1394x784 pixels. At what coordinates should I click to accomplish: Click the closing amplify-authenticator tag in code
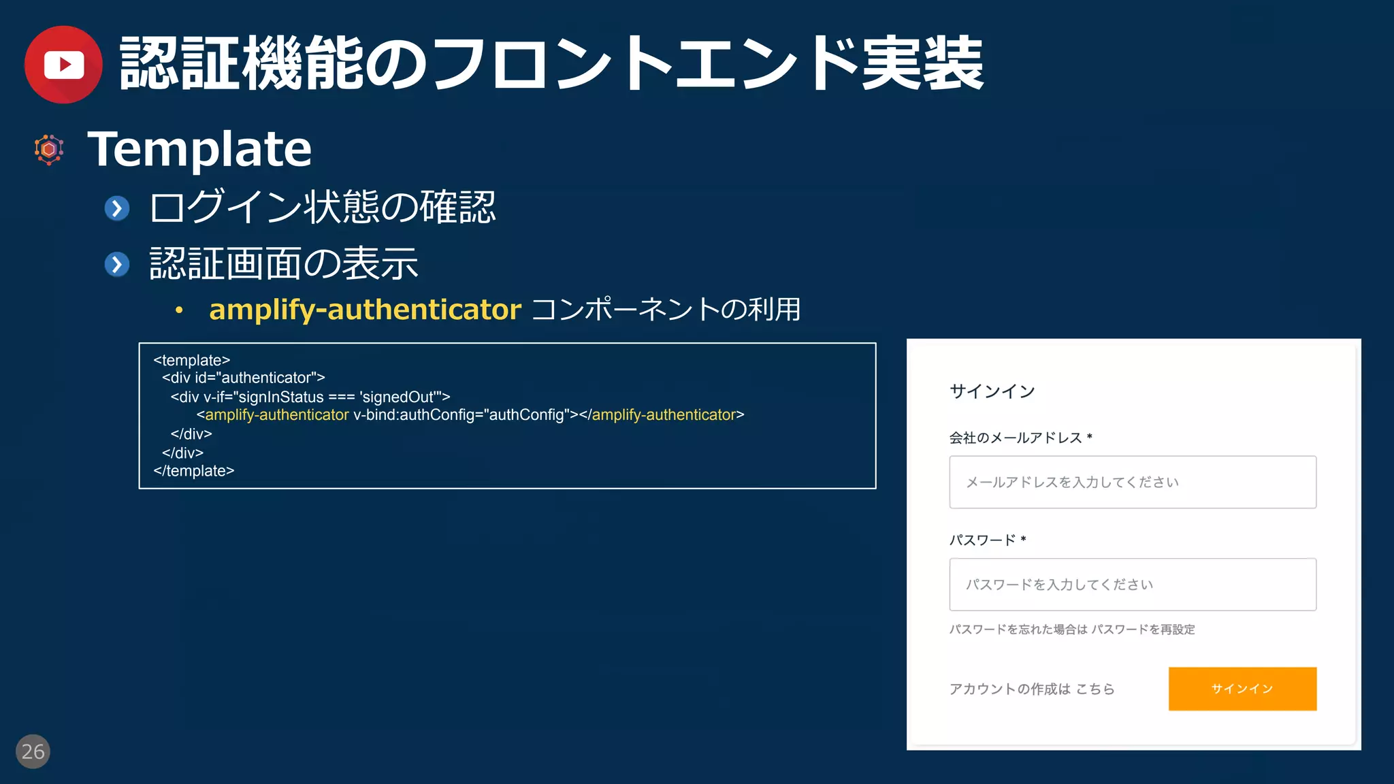[x=664, y=414]
